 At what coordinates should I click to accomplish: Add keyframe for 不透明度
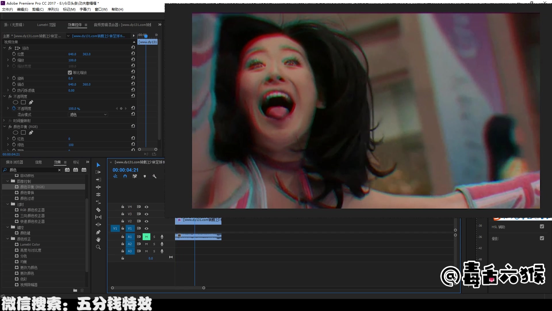click(121, 108)
